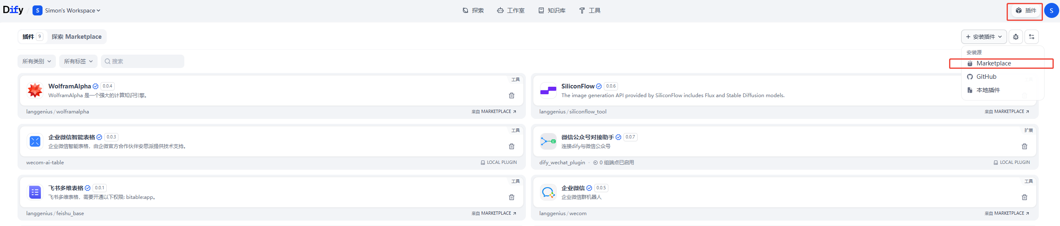Screen dimensions: 1060x226
Task: Open 来自 Marketplace link for wolframalpha
Action: pyautogui.click(x=494, y=112)
